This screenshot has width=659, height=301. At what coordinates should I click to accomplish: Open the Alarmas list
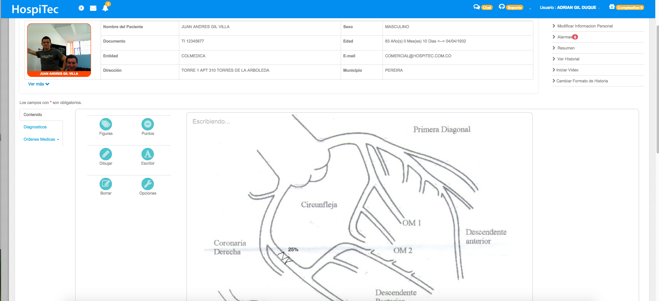pyautogui.click(x=565, y=37)
